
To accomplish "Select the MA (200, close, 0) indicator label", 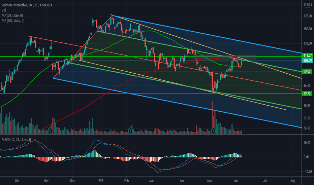I will (13, 21).
